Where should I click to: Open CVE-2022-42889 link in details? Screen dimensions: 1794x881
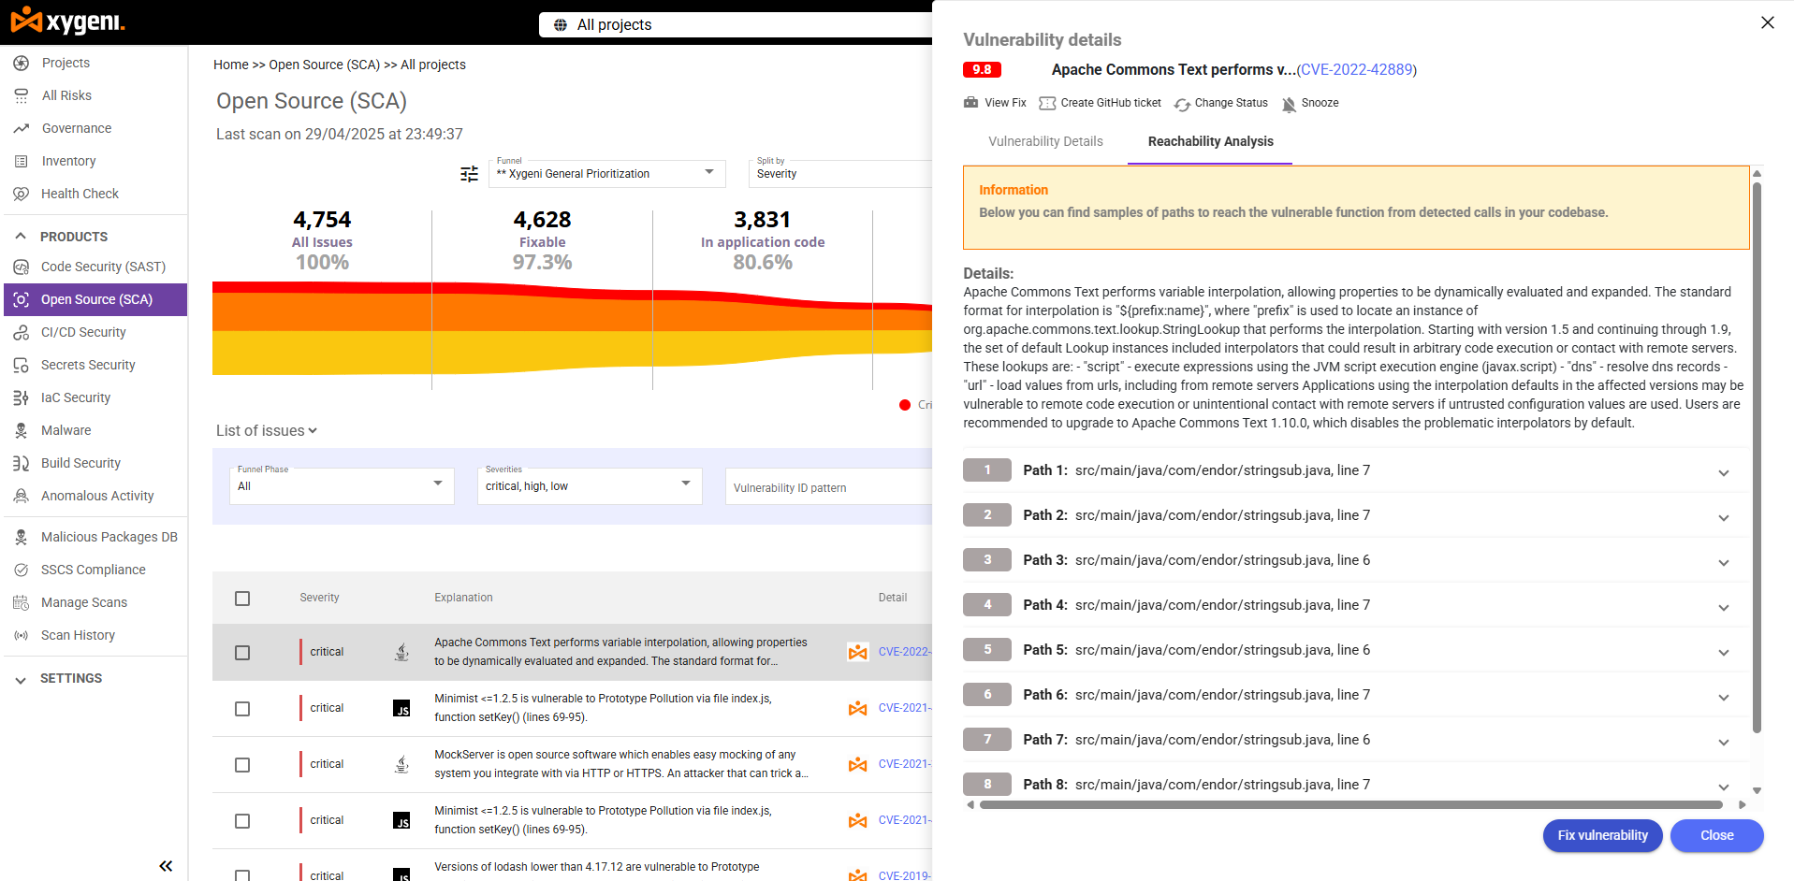pos(1356,70)
